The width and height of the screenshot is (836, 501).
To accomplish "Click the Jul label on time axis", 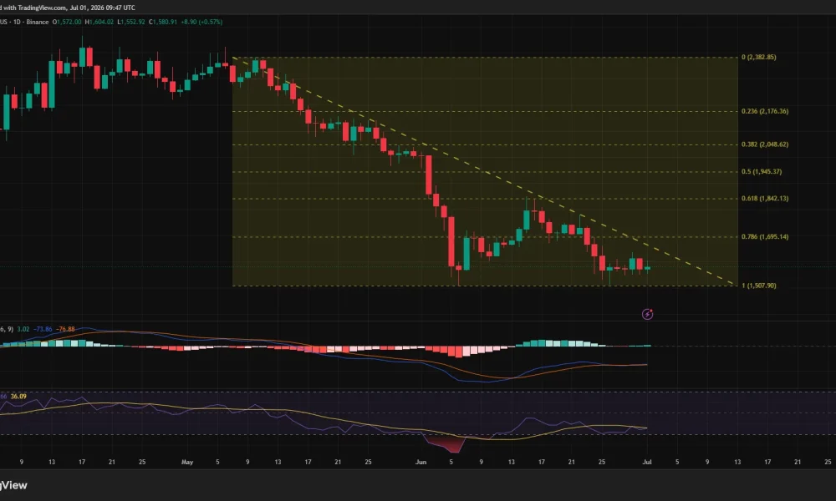I will tap(647, 462).
